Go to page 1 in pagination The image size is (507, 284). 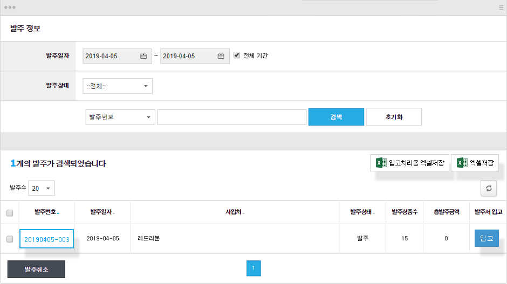253,268
